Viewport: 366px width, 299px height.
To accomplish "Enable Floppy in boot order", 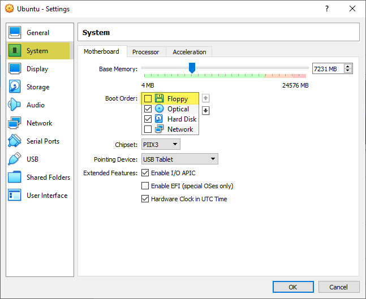I will point(148,99).
